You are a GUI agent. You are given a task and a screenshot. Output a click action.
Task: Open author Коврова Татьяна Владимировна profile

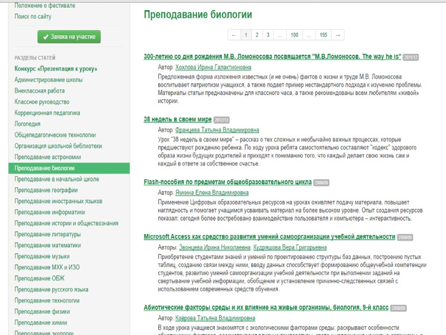point(215,318)
